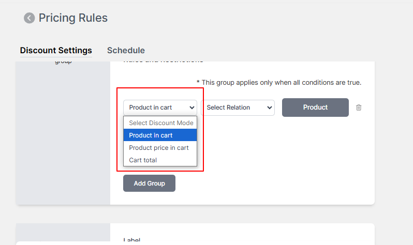413x245 pixels.
Task: Switch to the Discount Settings tab
Action: (x=56, y=50)
